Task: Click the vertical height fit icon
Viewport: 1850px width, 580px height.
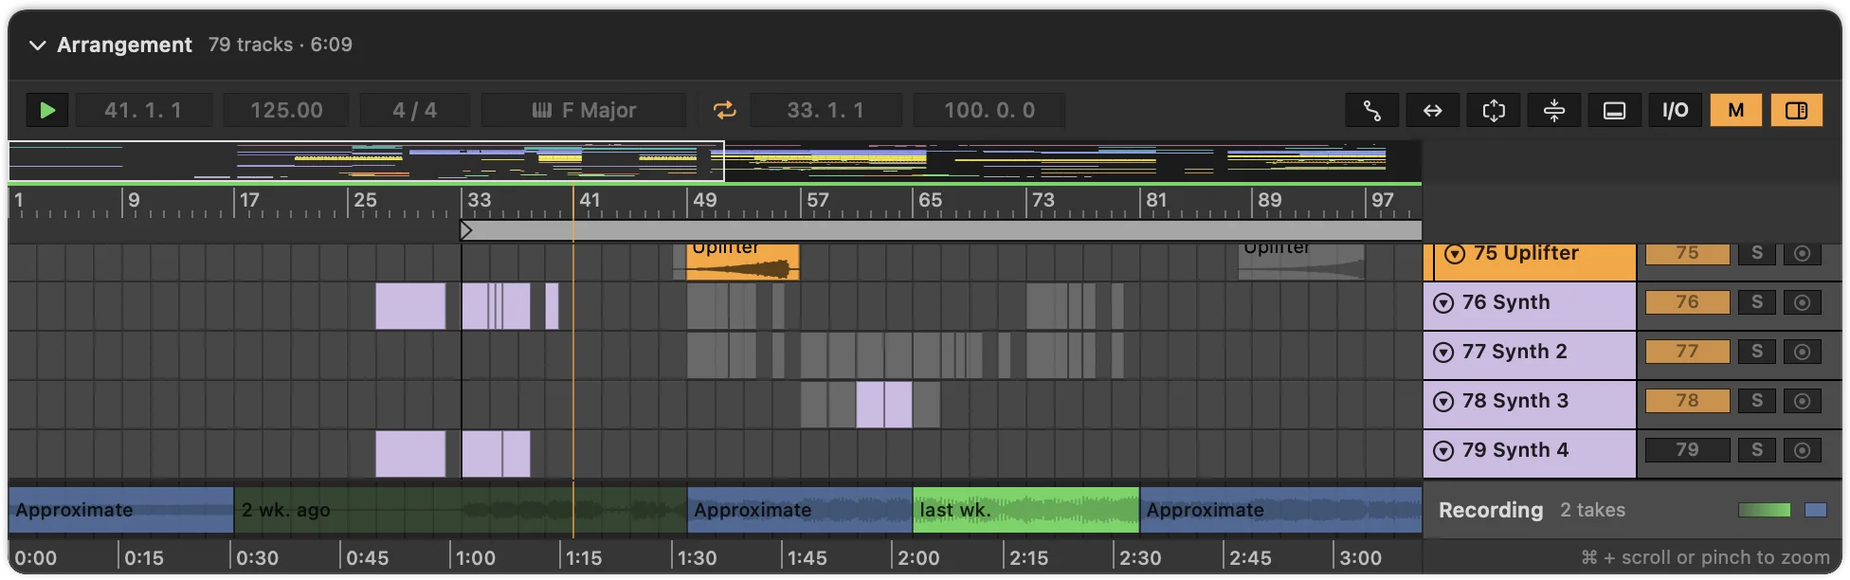Action: click(1493, 110)
